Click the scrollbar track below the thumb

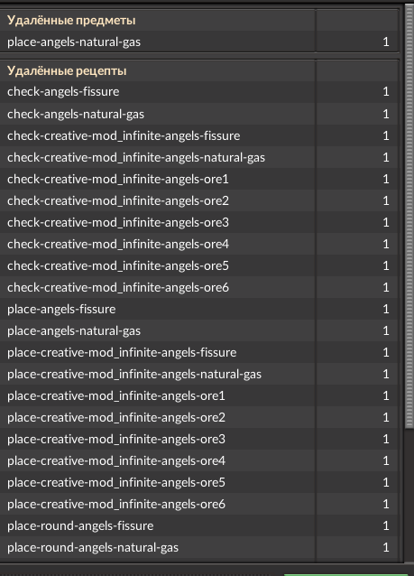click(409, 496)
